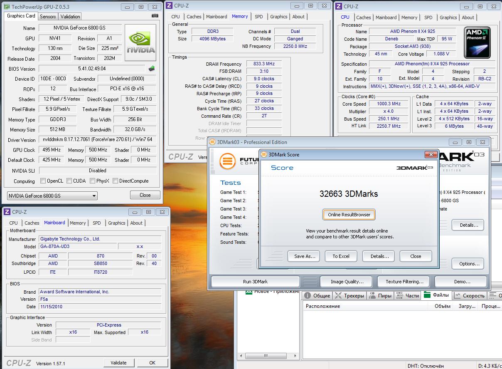Open the Validation tab in GPU-Z
This screenshot has height=369, width=502.
pyautogui.click(x=70, y=17)
